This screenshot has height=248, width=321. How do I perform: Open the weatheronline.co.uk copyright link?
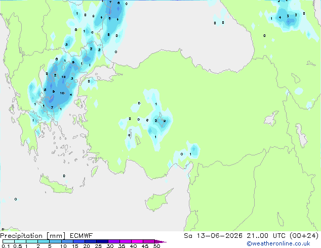(278, 243)
